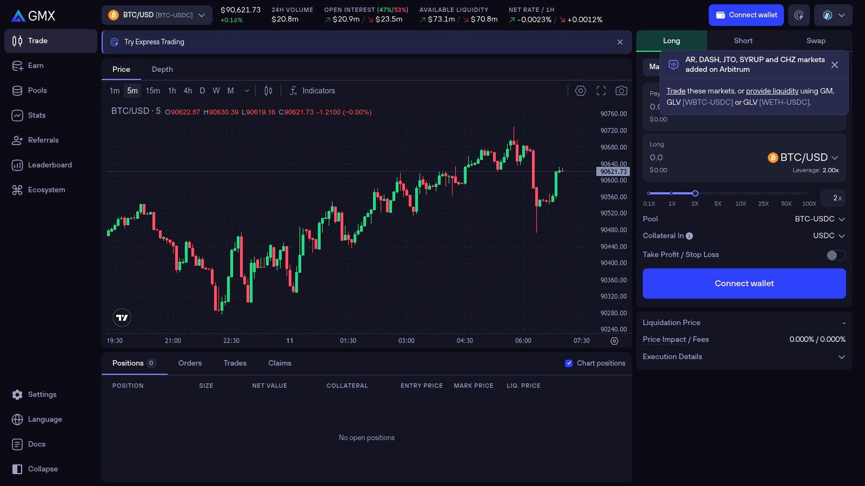
Task: Select the 5m timeframe
Action: [132, 91]
